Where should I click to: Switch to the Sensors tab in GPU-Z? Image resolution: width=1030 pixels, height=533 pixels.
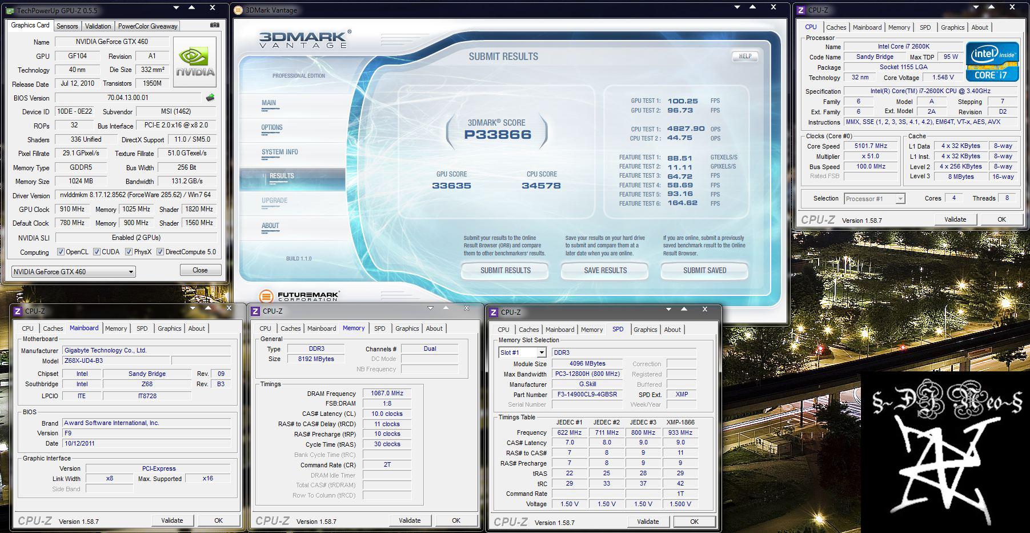point(67,26)
